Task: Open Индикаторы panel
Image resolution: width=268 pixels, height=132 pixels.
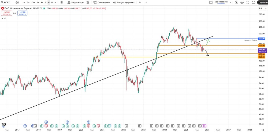Action: pos(75,3)
